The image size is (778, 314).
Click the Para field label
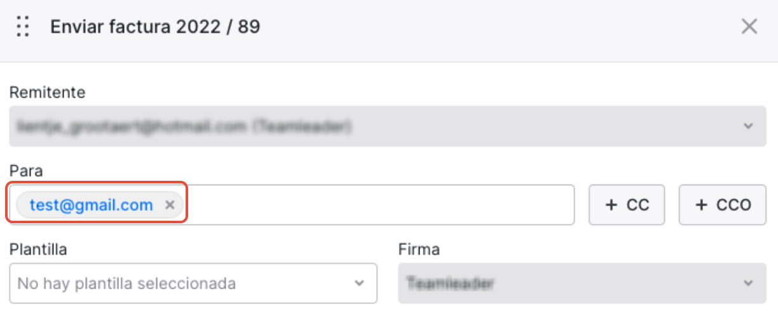coord(24,172)
